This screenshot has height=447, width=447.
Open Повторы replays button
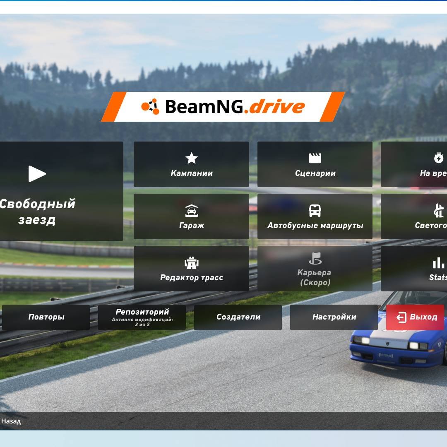click(x=46, y=317)
